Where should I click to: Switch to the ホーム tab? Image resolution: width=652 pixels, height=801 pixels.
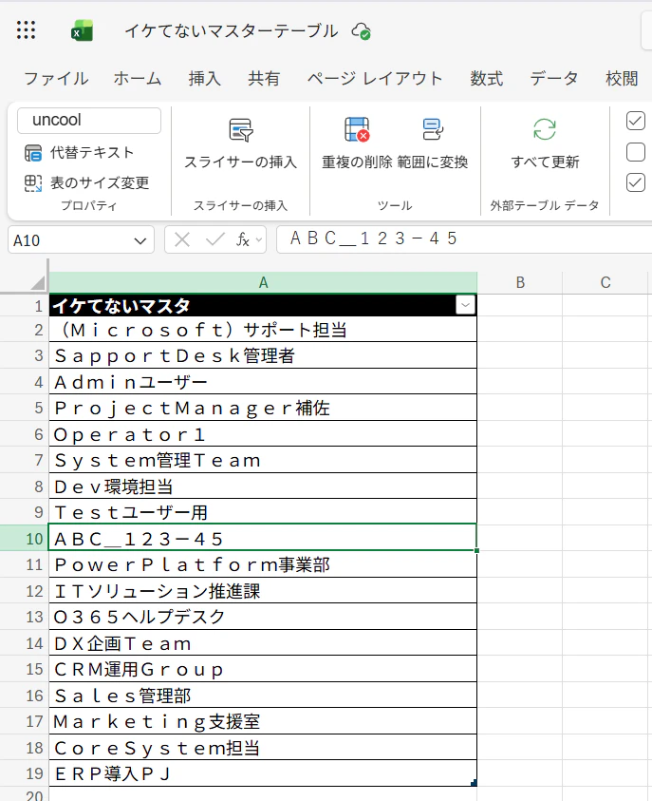(x=138, y=79)
